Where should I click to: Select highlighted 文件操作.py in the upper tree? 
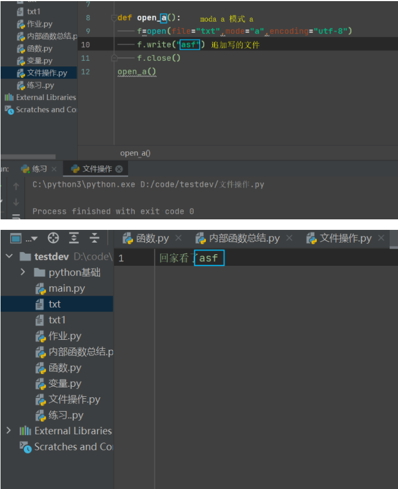click(39, 73)
